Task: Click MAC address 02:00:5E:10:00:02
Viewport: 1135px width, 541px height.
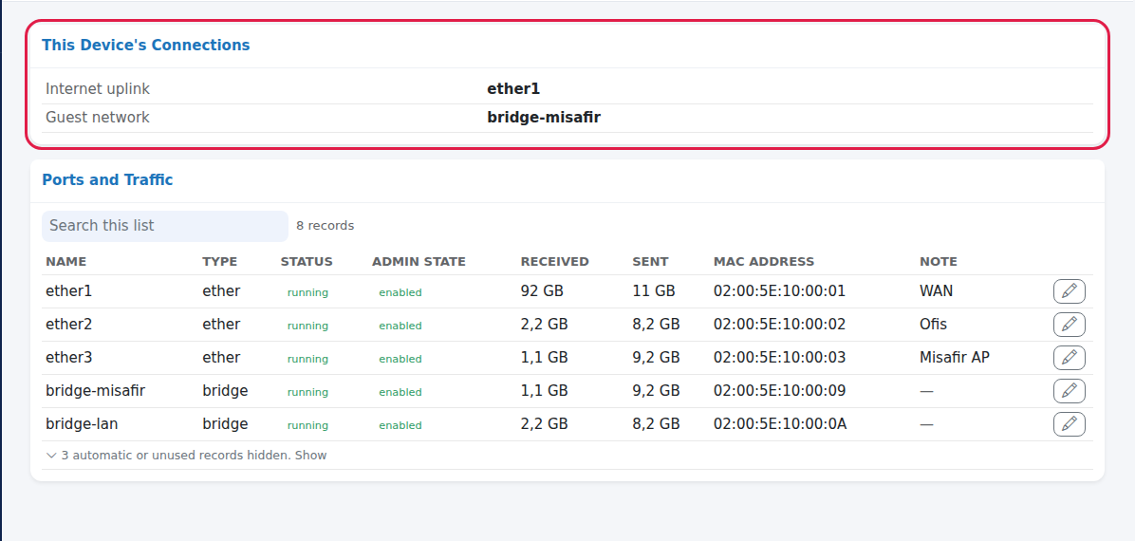Action: [779, 325]
